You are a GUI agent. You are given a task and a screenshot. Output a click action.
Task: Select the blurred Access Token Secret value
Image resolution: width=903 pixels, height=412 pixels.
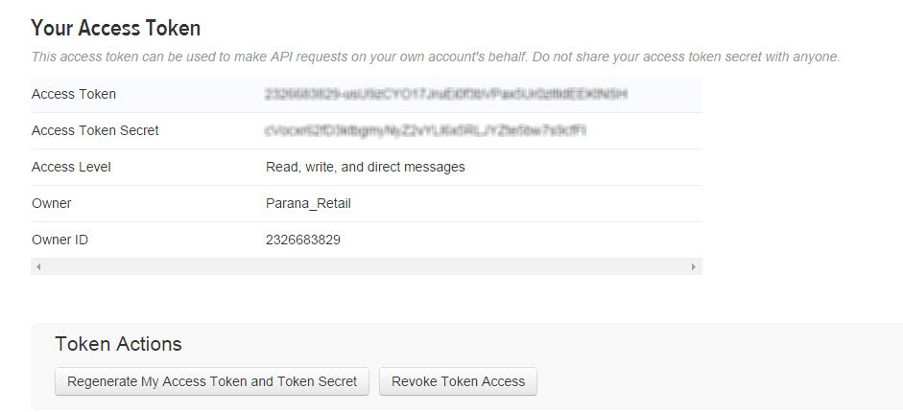pyautogui.click(x=425, y=130)
